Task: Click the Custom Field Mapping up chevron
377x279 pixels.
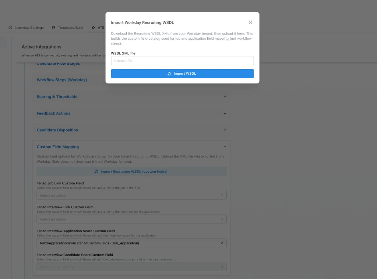Action: pos(225,146)
